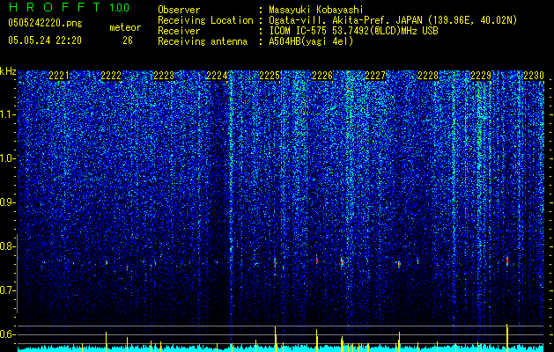Viewport: 554px width, 352px height.
Task: Click observer name Masayuki Kobayashi
Action: pos(315,10)
